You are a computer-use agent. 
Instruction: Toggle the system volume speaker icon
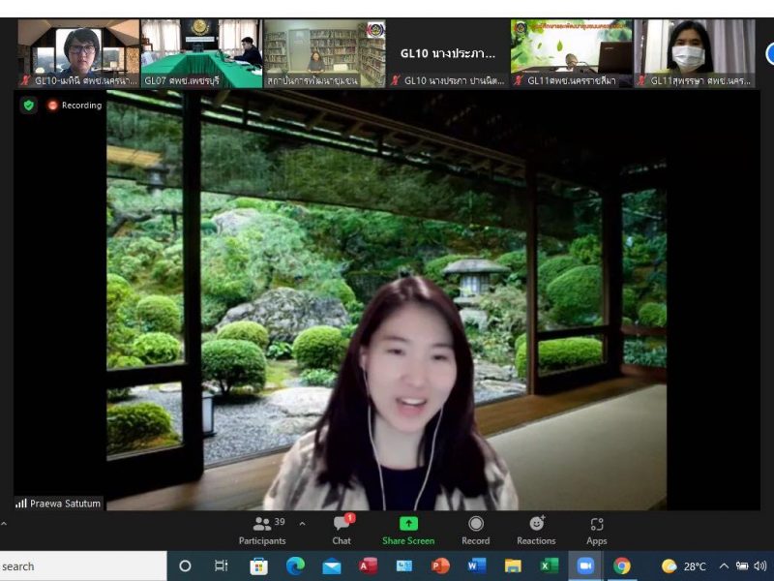[x=759, y=566]
